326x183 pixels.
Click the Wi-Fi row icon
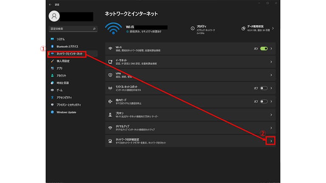click(110, 49)
